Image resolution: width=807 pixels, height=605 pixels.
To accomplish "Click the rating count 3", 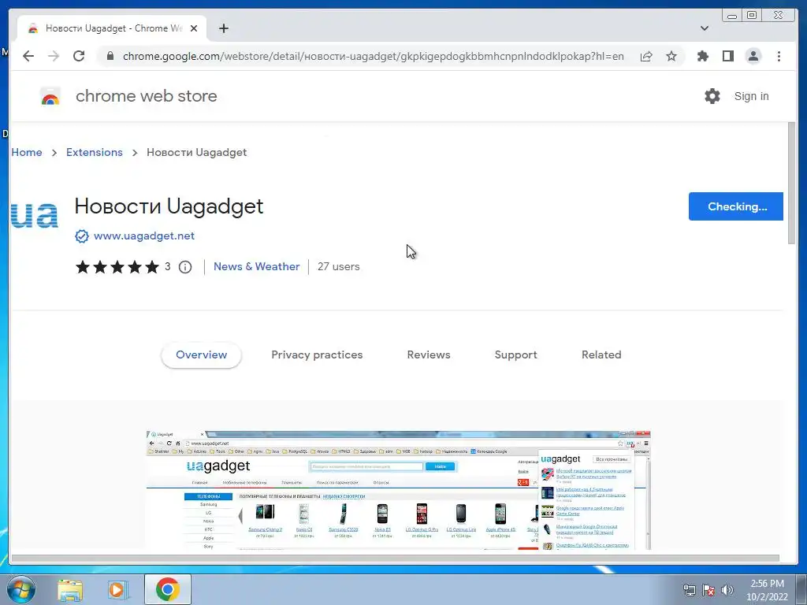I will (167, 266).
